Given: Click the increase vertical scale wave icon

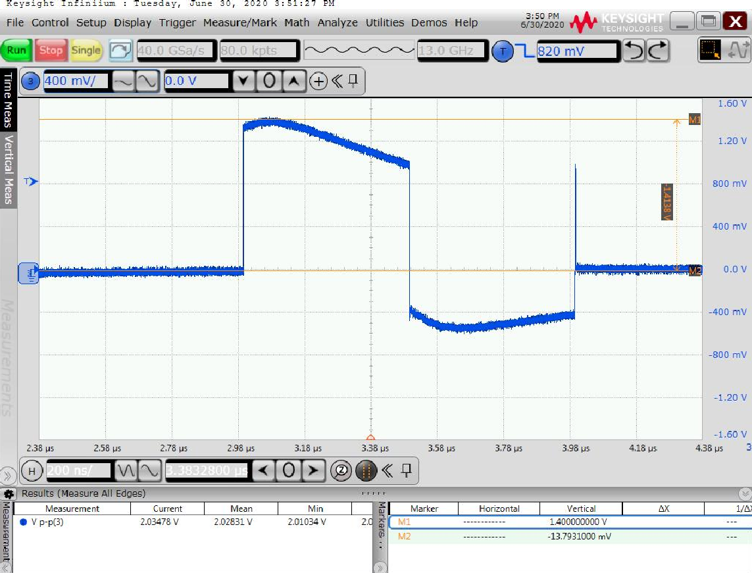Looking at the screenshot, I should 147,81.
